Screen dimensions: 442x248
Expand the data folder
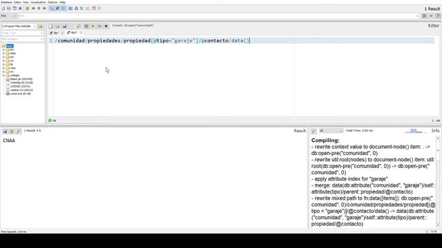point(3,53)
